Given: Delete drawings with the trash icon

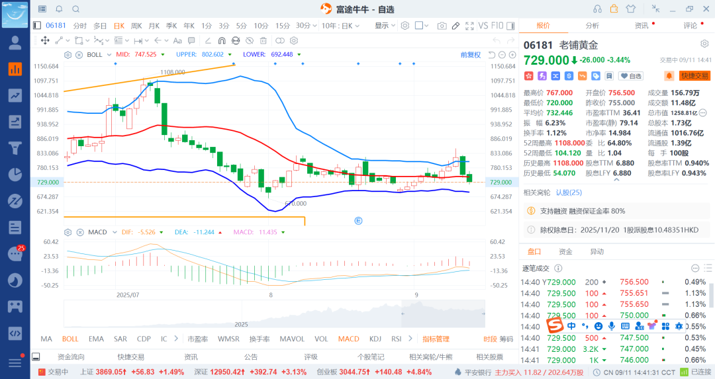Looking at the screenshot, I should tap(263, 40).
